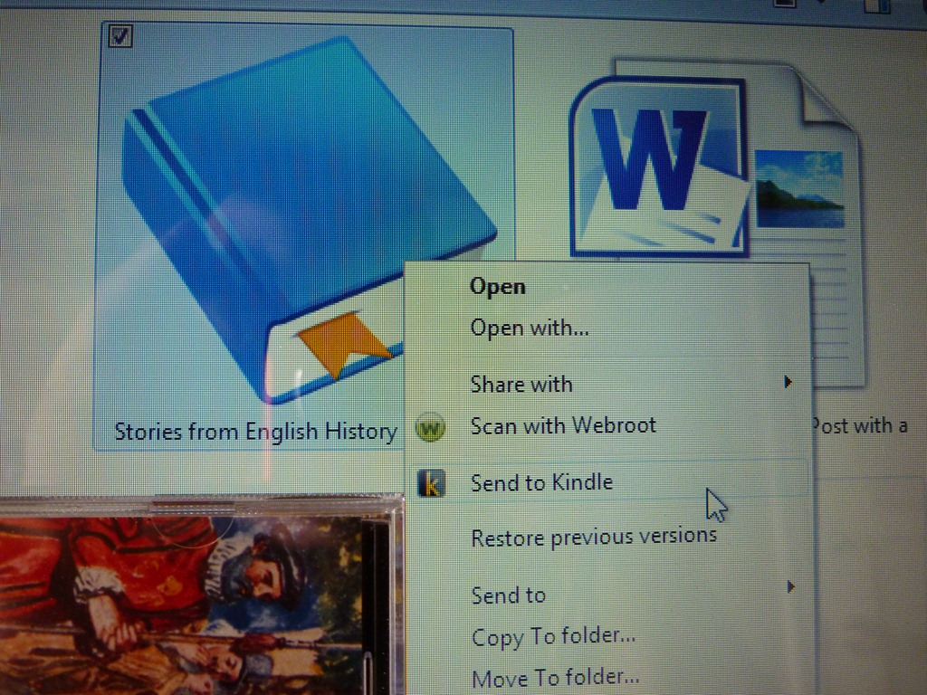Click the Stories from English History filename
The image size is (927, 695).
[x=255, y=432]
